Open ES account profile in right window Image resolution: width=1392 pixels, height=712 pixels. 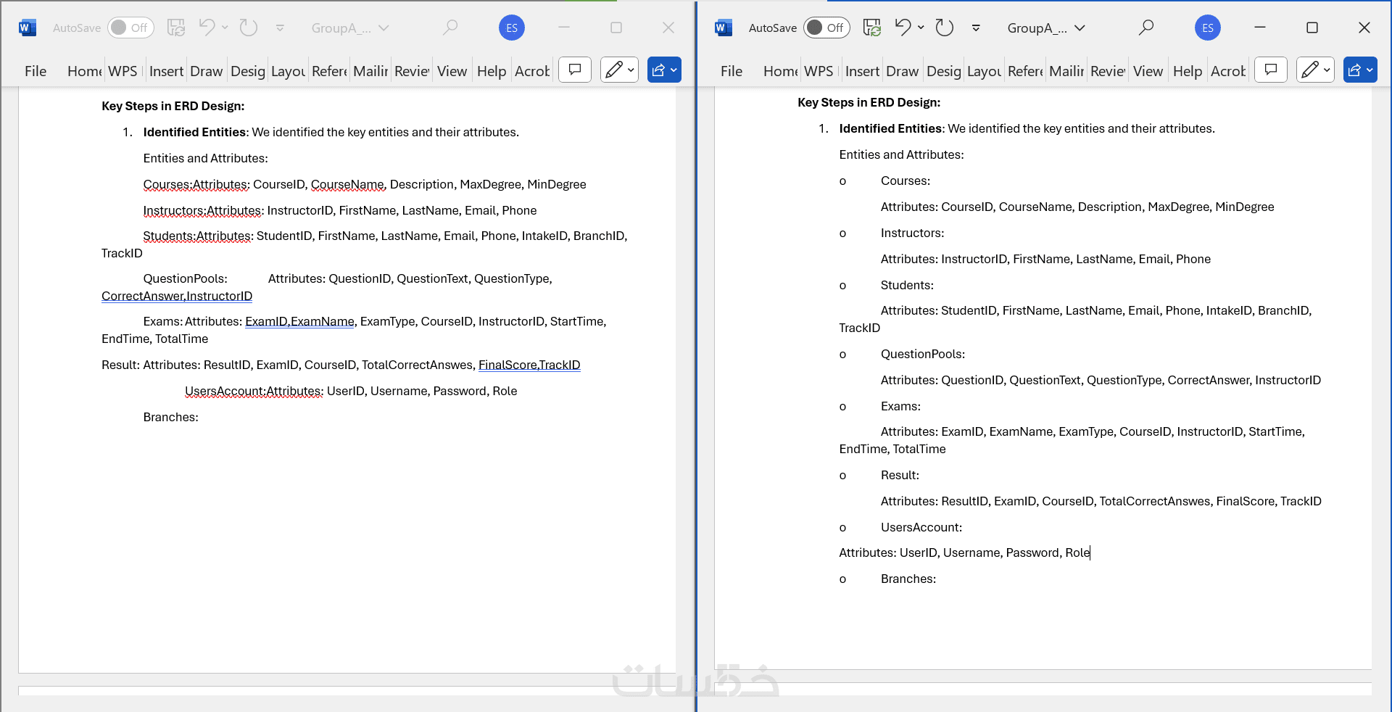click(1208, 28)
